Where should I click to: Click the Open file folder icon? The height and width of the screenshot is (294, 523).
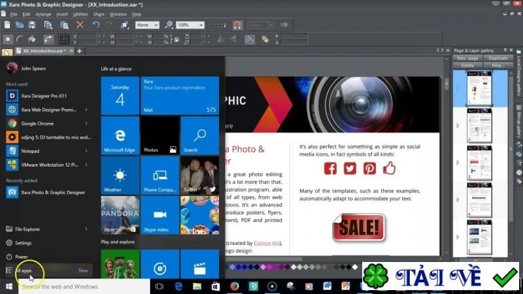(x=21, y=25)
